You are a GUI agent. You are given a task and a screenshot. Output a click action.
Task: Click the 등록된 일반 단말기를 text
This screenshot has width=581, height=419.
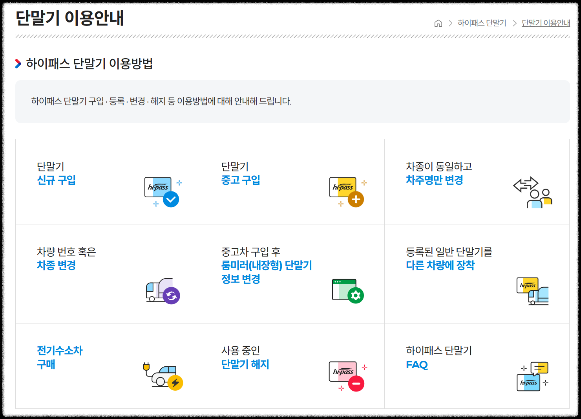pyautogui.click(x=449, y=252)
